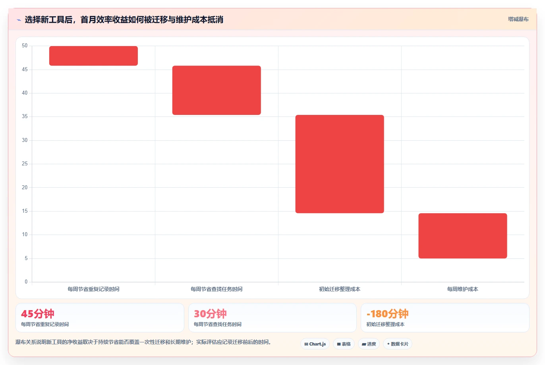Click the blue trend icon beside the title
This screenshot has width=545, height=365.
(x=19, y=20)
